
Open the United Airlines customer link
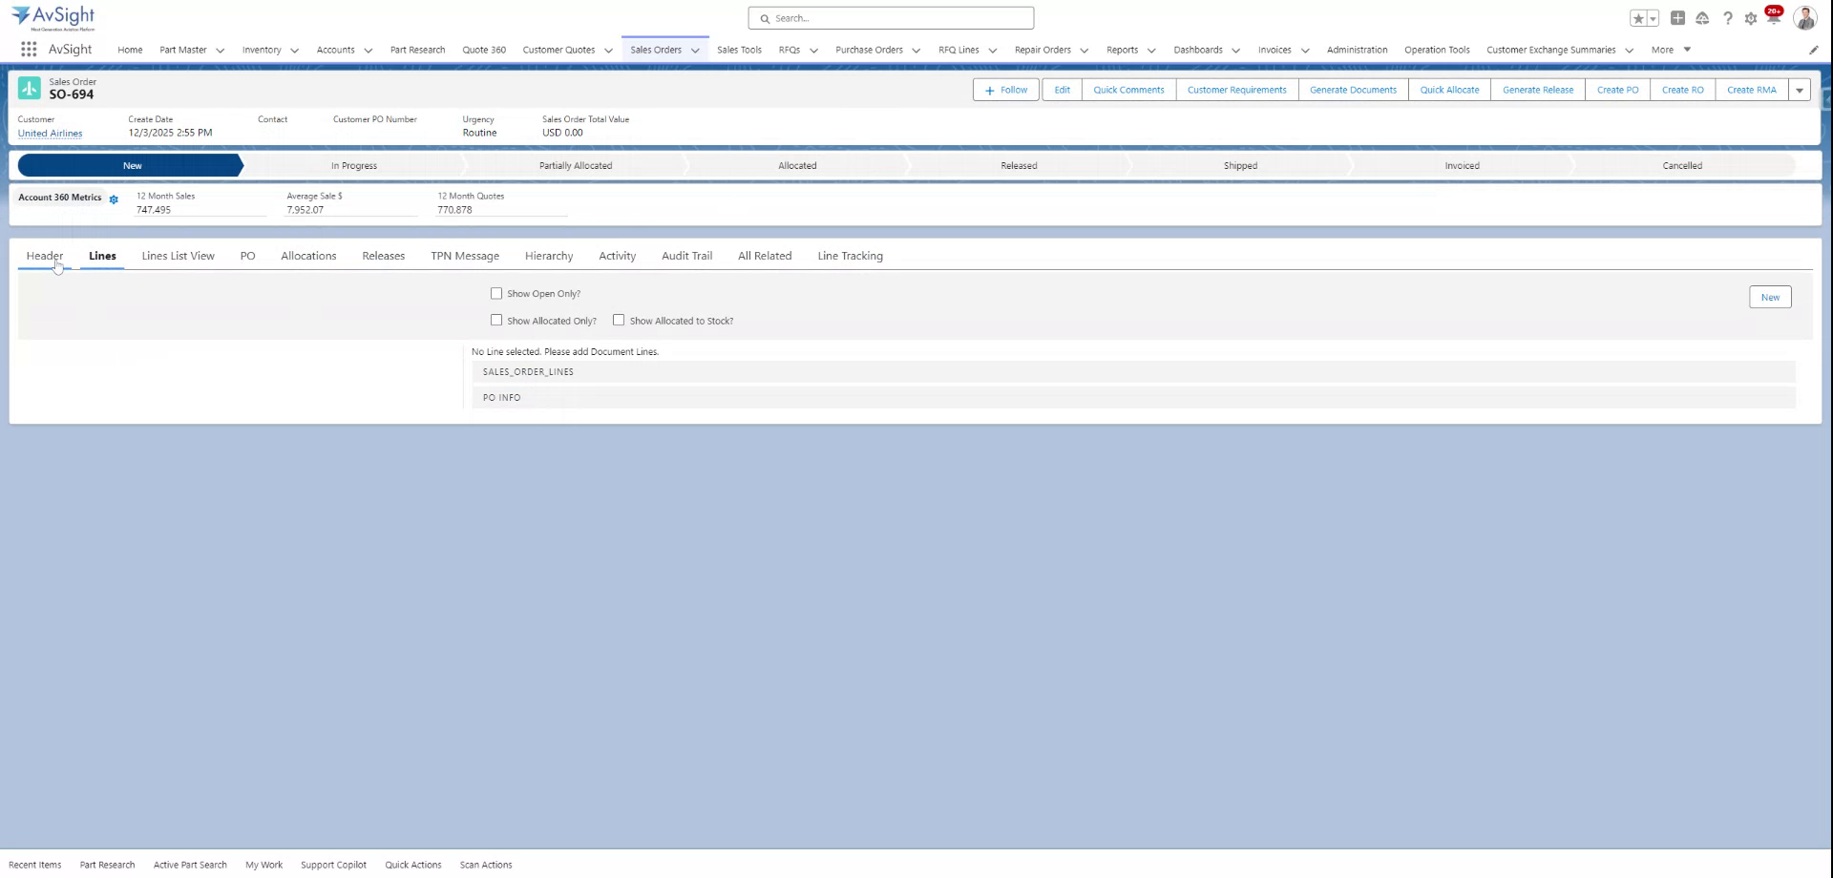coord(50,133)
